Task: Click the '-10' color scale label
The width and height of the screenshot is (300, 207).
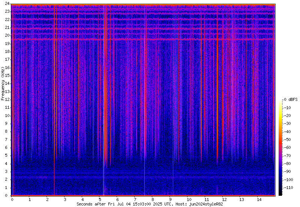Action: pos(287,108)
